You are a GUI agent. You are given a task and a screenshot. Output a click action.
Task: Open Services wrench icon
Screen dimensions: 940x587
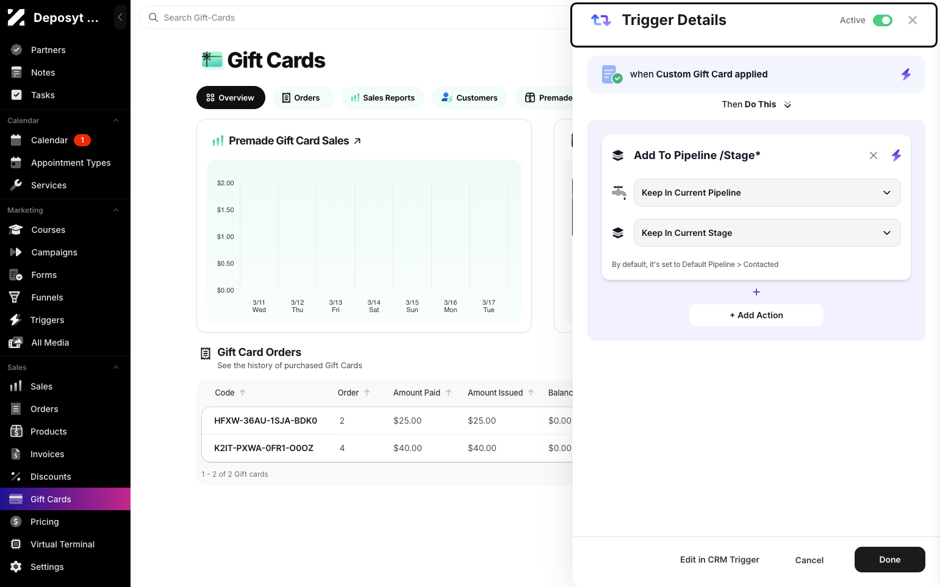click(x=16, y=185)
